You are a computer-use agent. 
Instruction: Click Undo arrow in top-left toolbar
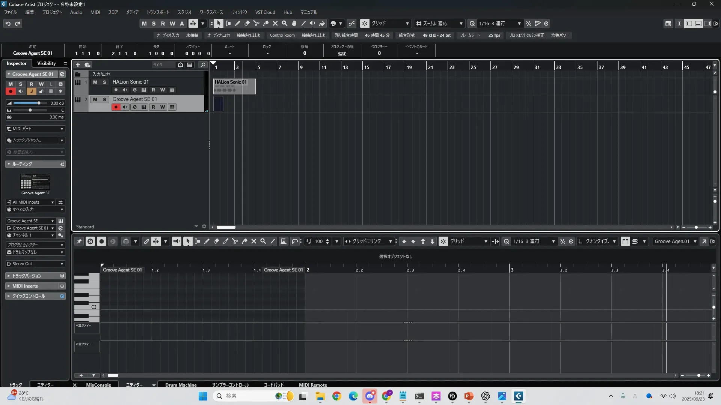tap(8, 24)
